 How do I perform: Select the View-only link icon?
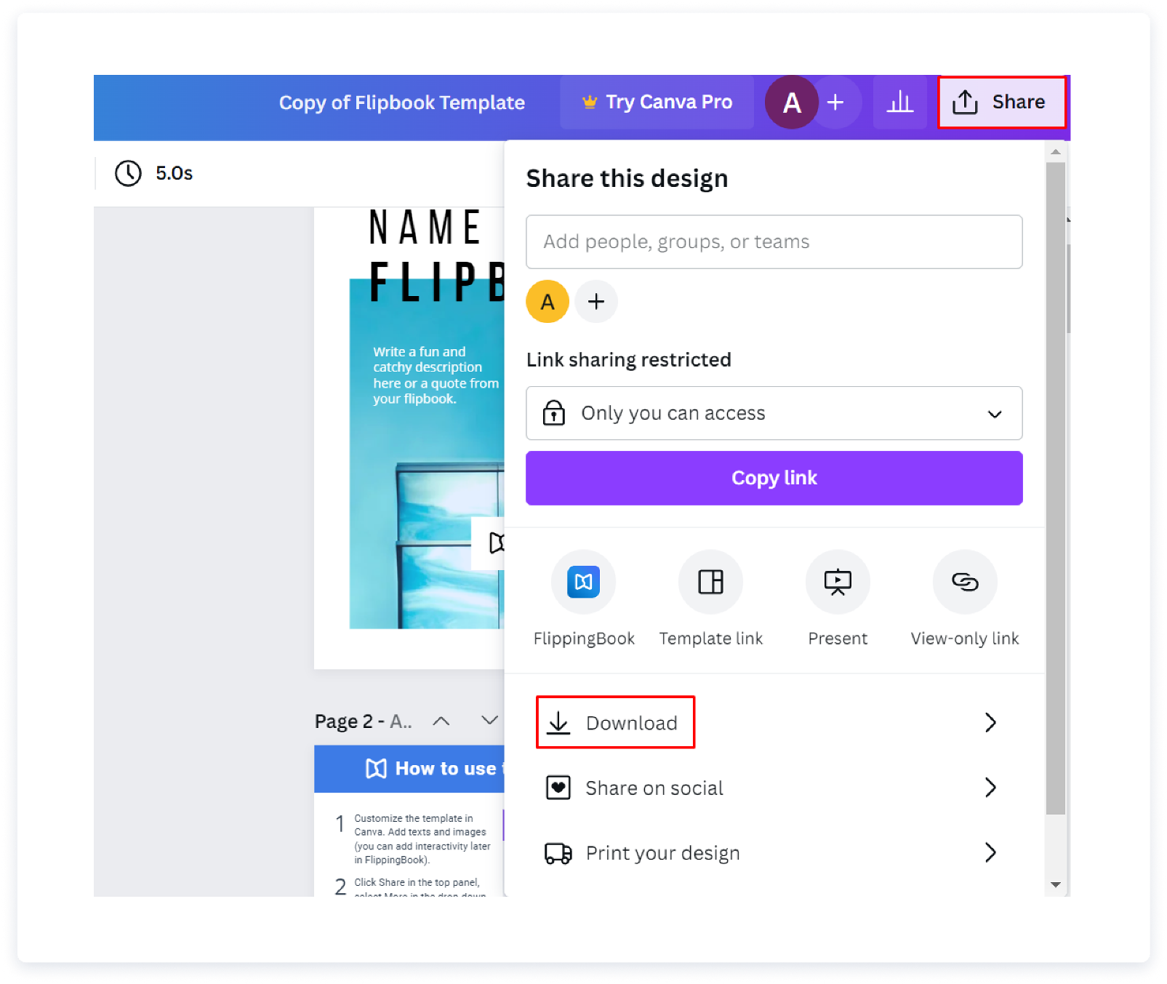[965, 582]
